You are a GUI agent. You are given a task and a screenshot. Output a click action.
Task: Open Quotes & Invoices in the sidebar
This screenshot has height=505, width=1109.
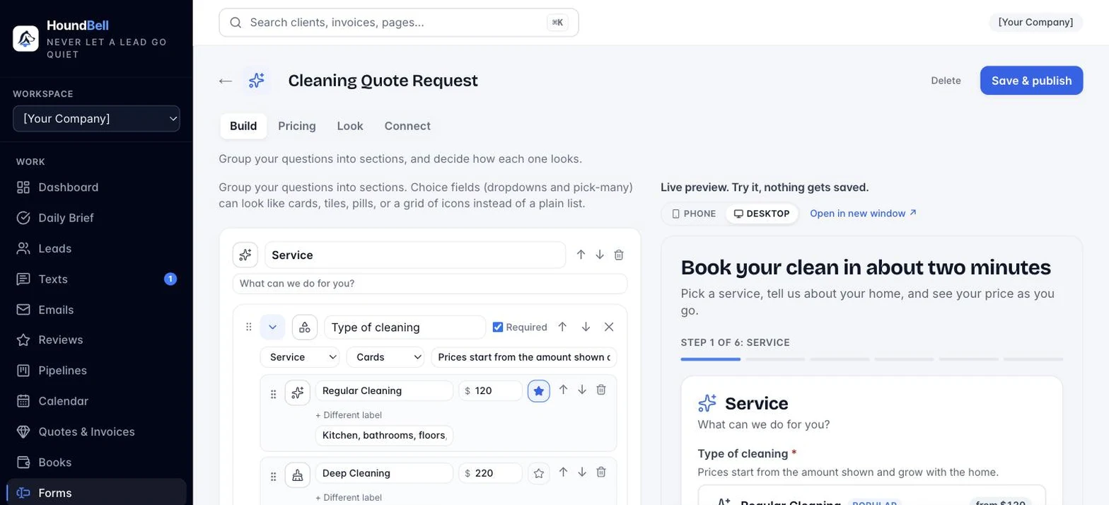click(x=96, y=431)
